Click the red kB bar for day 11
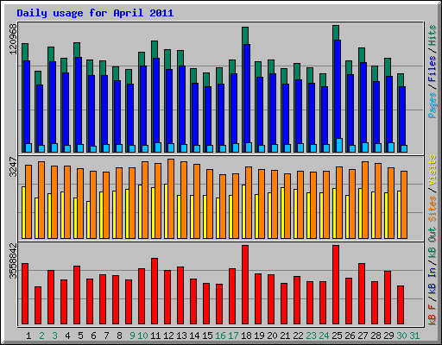The width and height of the screenshot is (442, 345). click(155, 292)
